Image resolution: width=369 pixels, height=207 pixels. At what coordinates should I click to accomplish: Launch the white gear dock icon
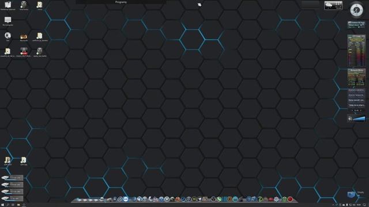[x=276, y=200]
